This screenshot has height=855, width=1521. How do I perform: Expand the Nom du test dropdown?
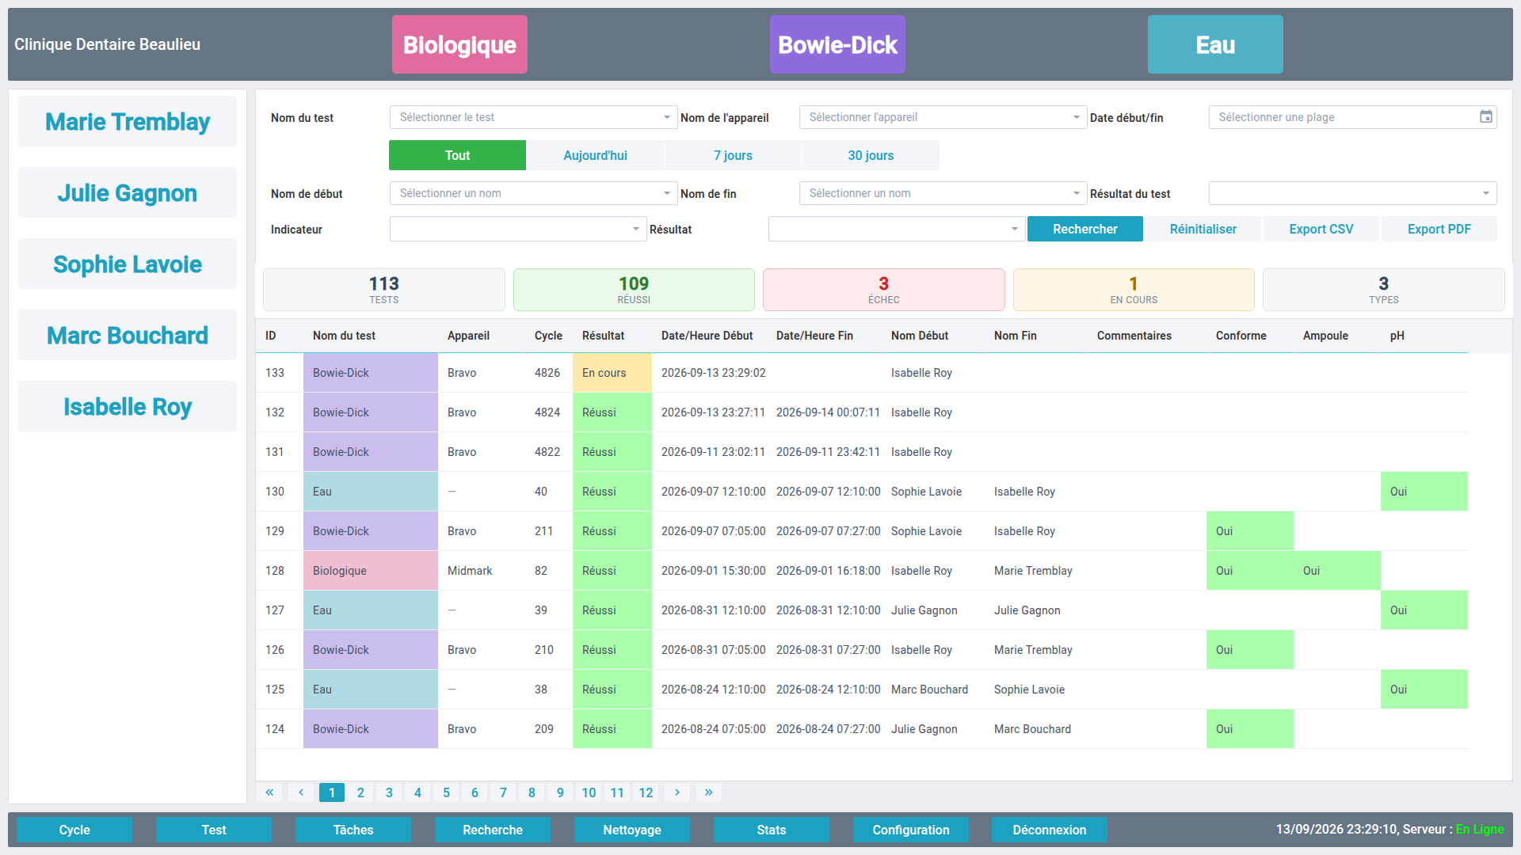(533, 117)
